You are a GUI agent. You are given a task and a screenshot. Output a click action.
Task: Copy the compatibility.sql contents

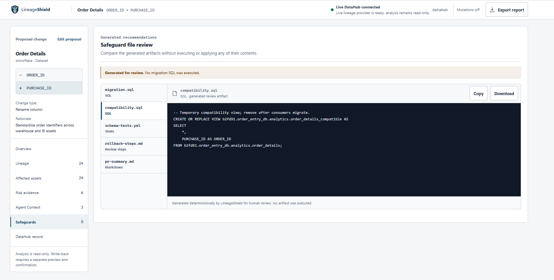click(478, 94)
